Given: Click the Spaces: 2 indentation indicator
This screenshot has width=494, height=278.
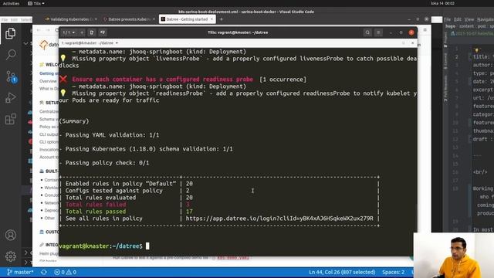Looking at the screenshot, I should [x=393, y=272].
